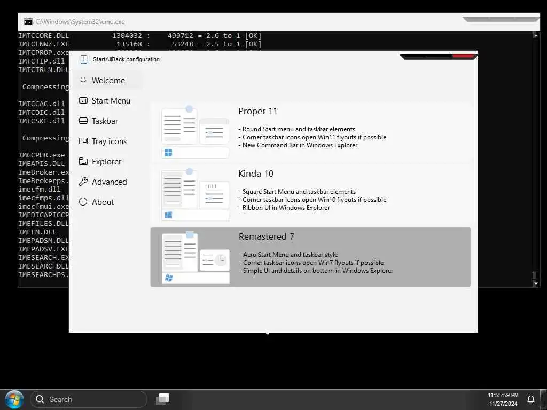Click the Explorer folder sidebar icon
Screen dimensions: 547x410
tap(83, 161)
